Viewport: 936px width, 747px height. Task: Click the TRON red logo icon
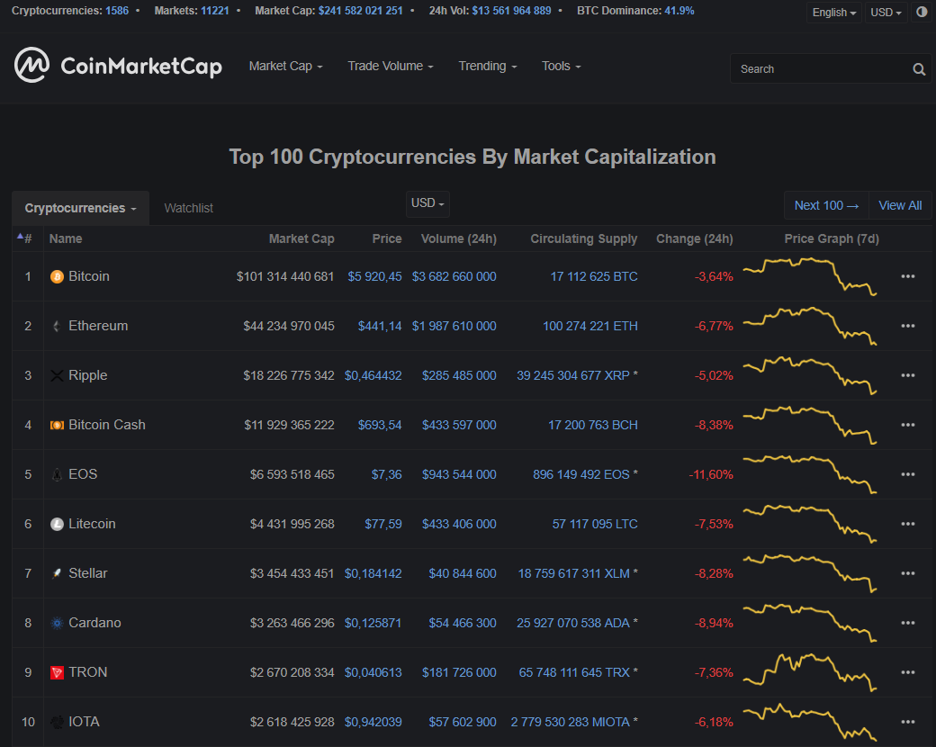click(57, 672)
